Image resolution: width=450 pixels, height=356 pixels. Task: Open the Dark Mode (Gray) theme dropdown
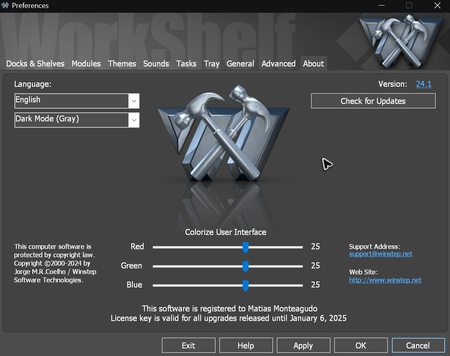click(x=134, y=120)
